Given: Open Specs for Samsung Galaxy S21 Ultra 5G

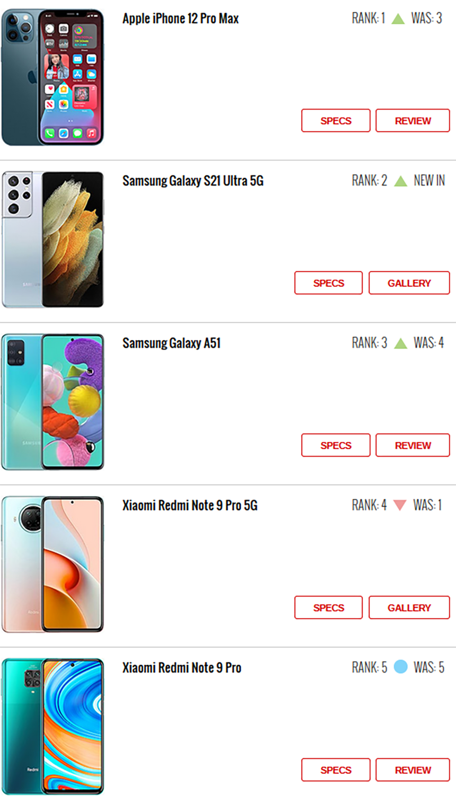Looking at the screenshot, I should click(x=328, y=283).
